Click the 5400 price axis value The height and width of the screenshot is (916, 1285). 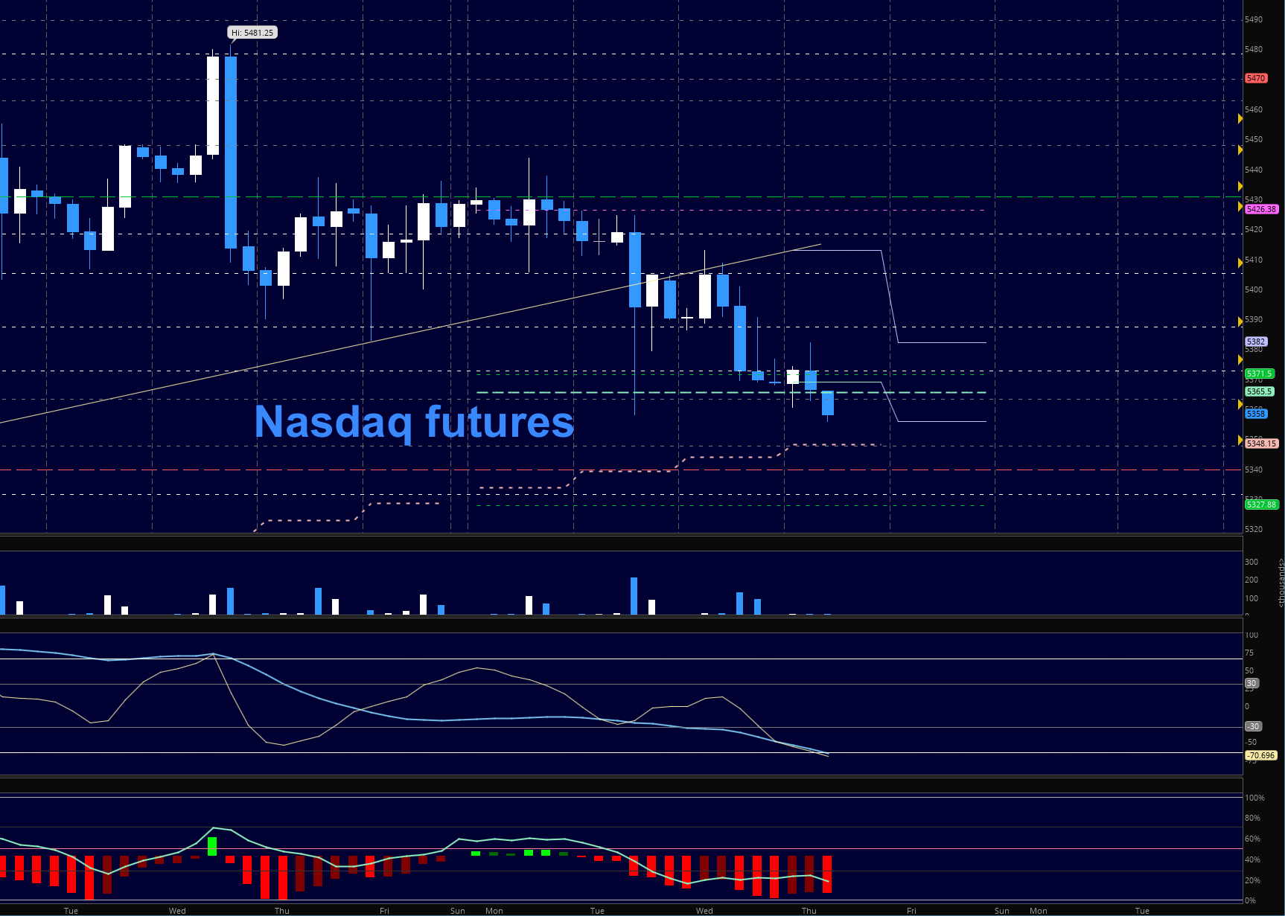point(1254,289)
